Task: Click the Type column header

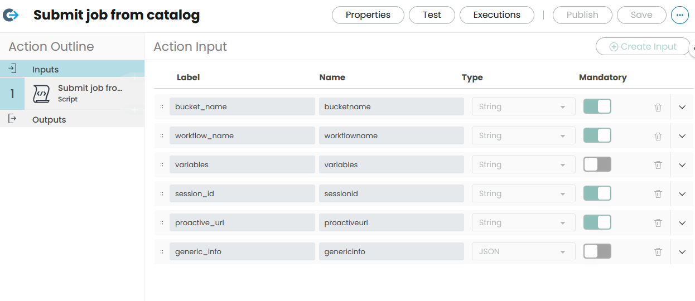Action: click(472, 77)
